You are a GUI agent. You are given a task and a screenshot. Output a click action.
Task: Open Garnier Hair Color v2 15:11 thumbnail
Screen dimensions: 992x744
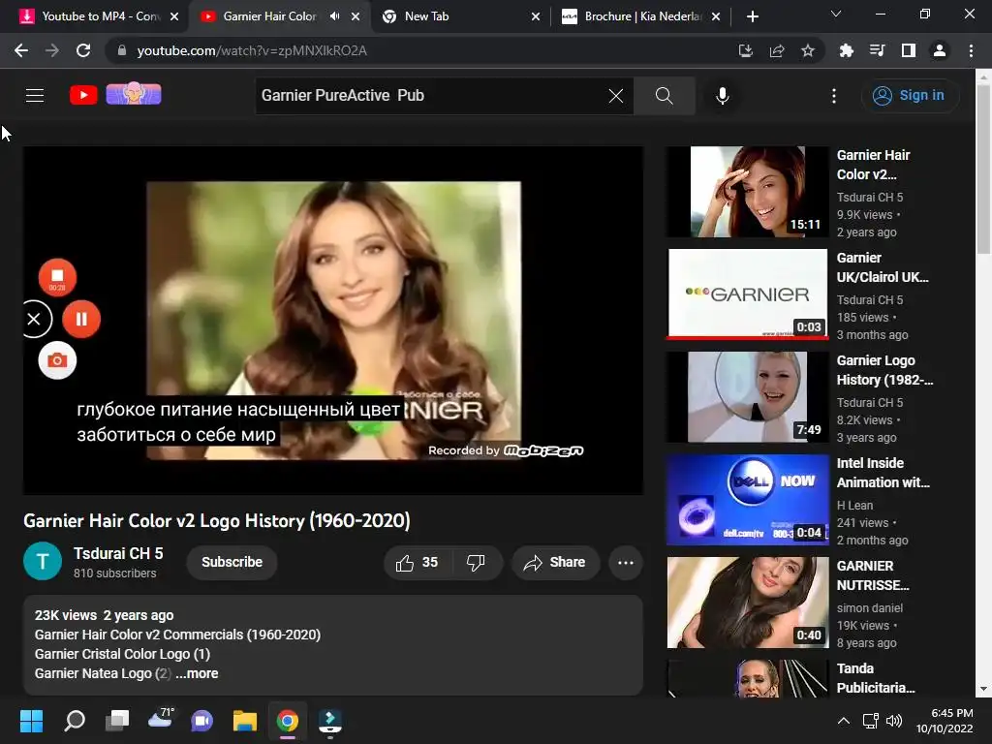[748, 192]
